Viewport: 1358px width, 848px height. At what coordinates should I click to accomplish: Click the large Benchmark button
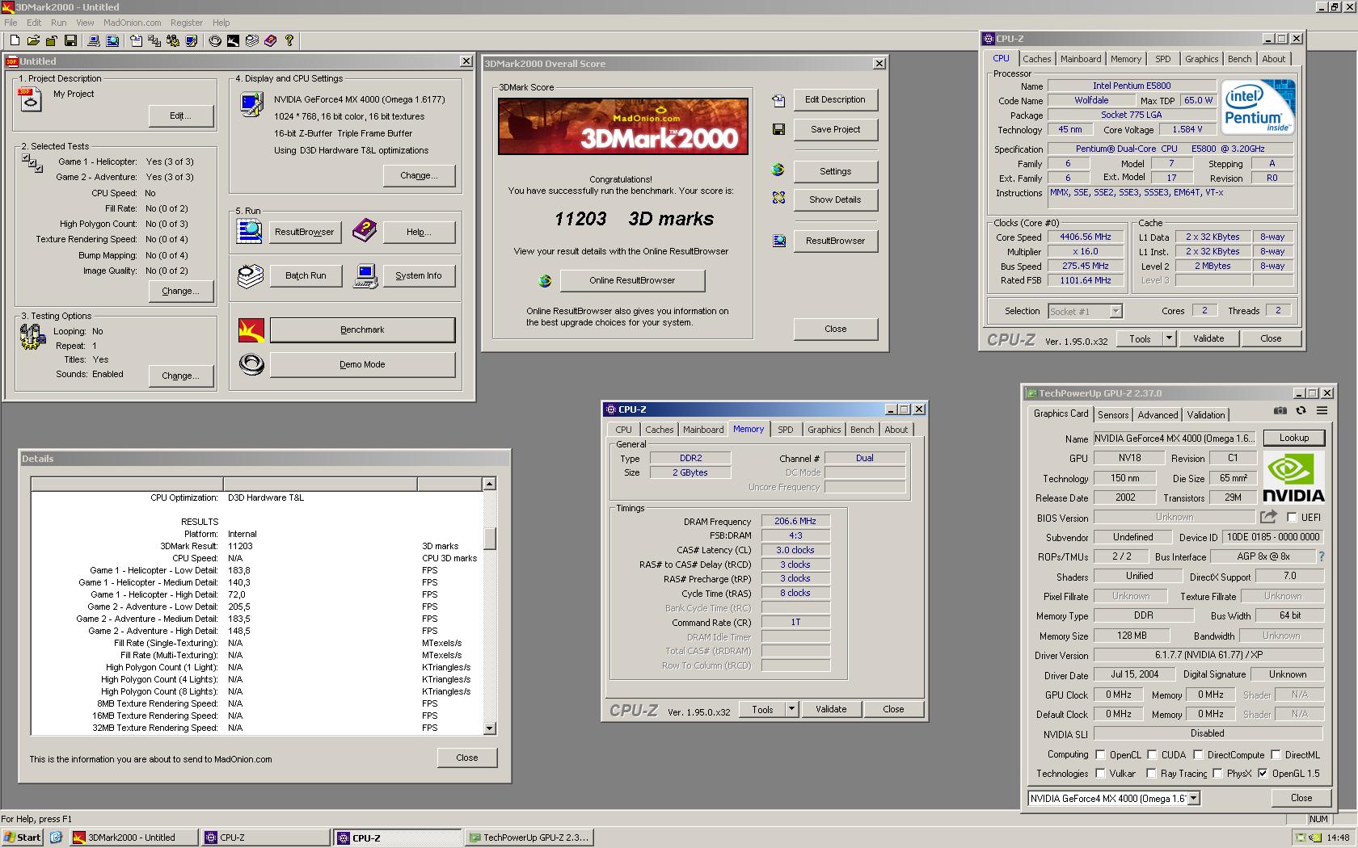pyautogui.click(x=362, y=330)
